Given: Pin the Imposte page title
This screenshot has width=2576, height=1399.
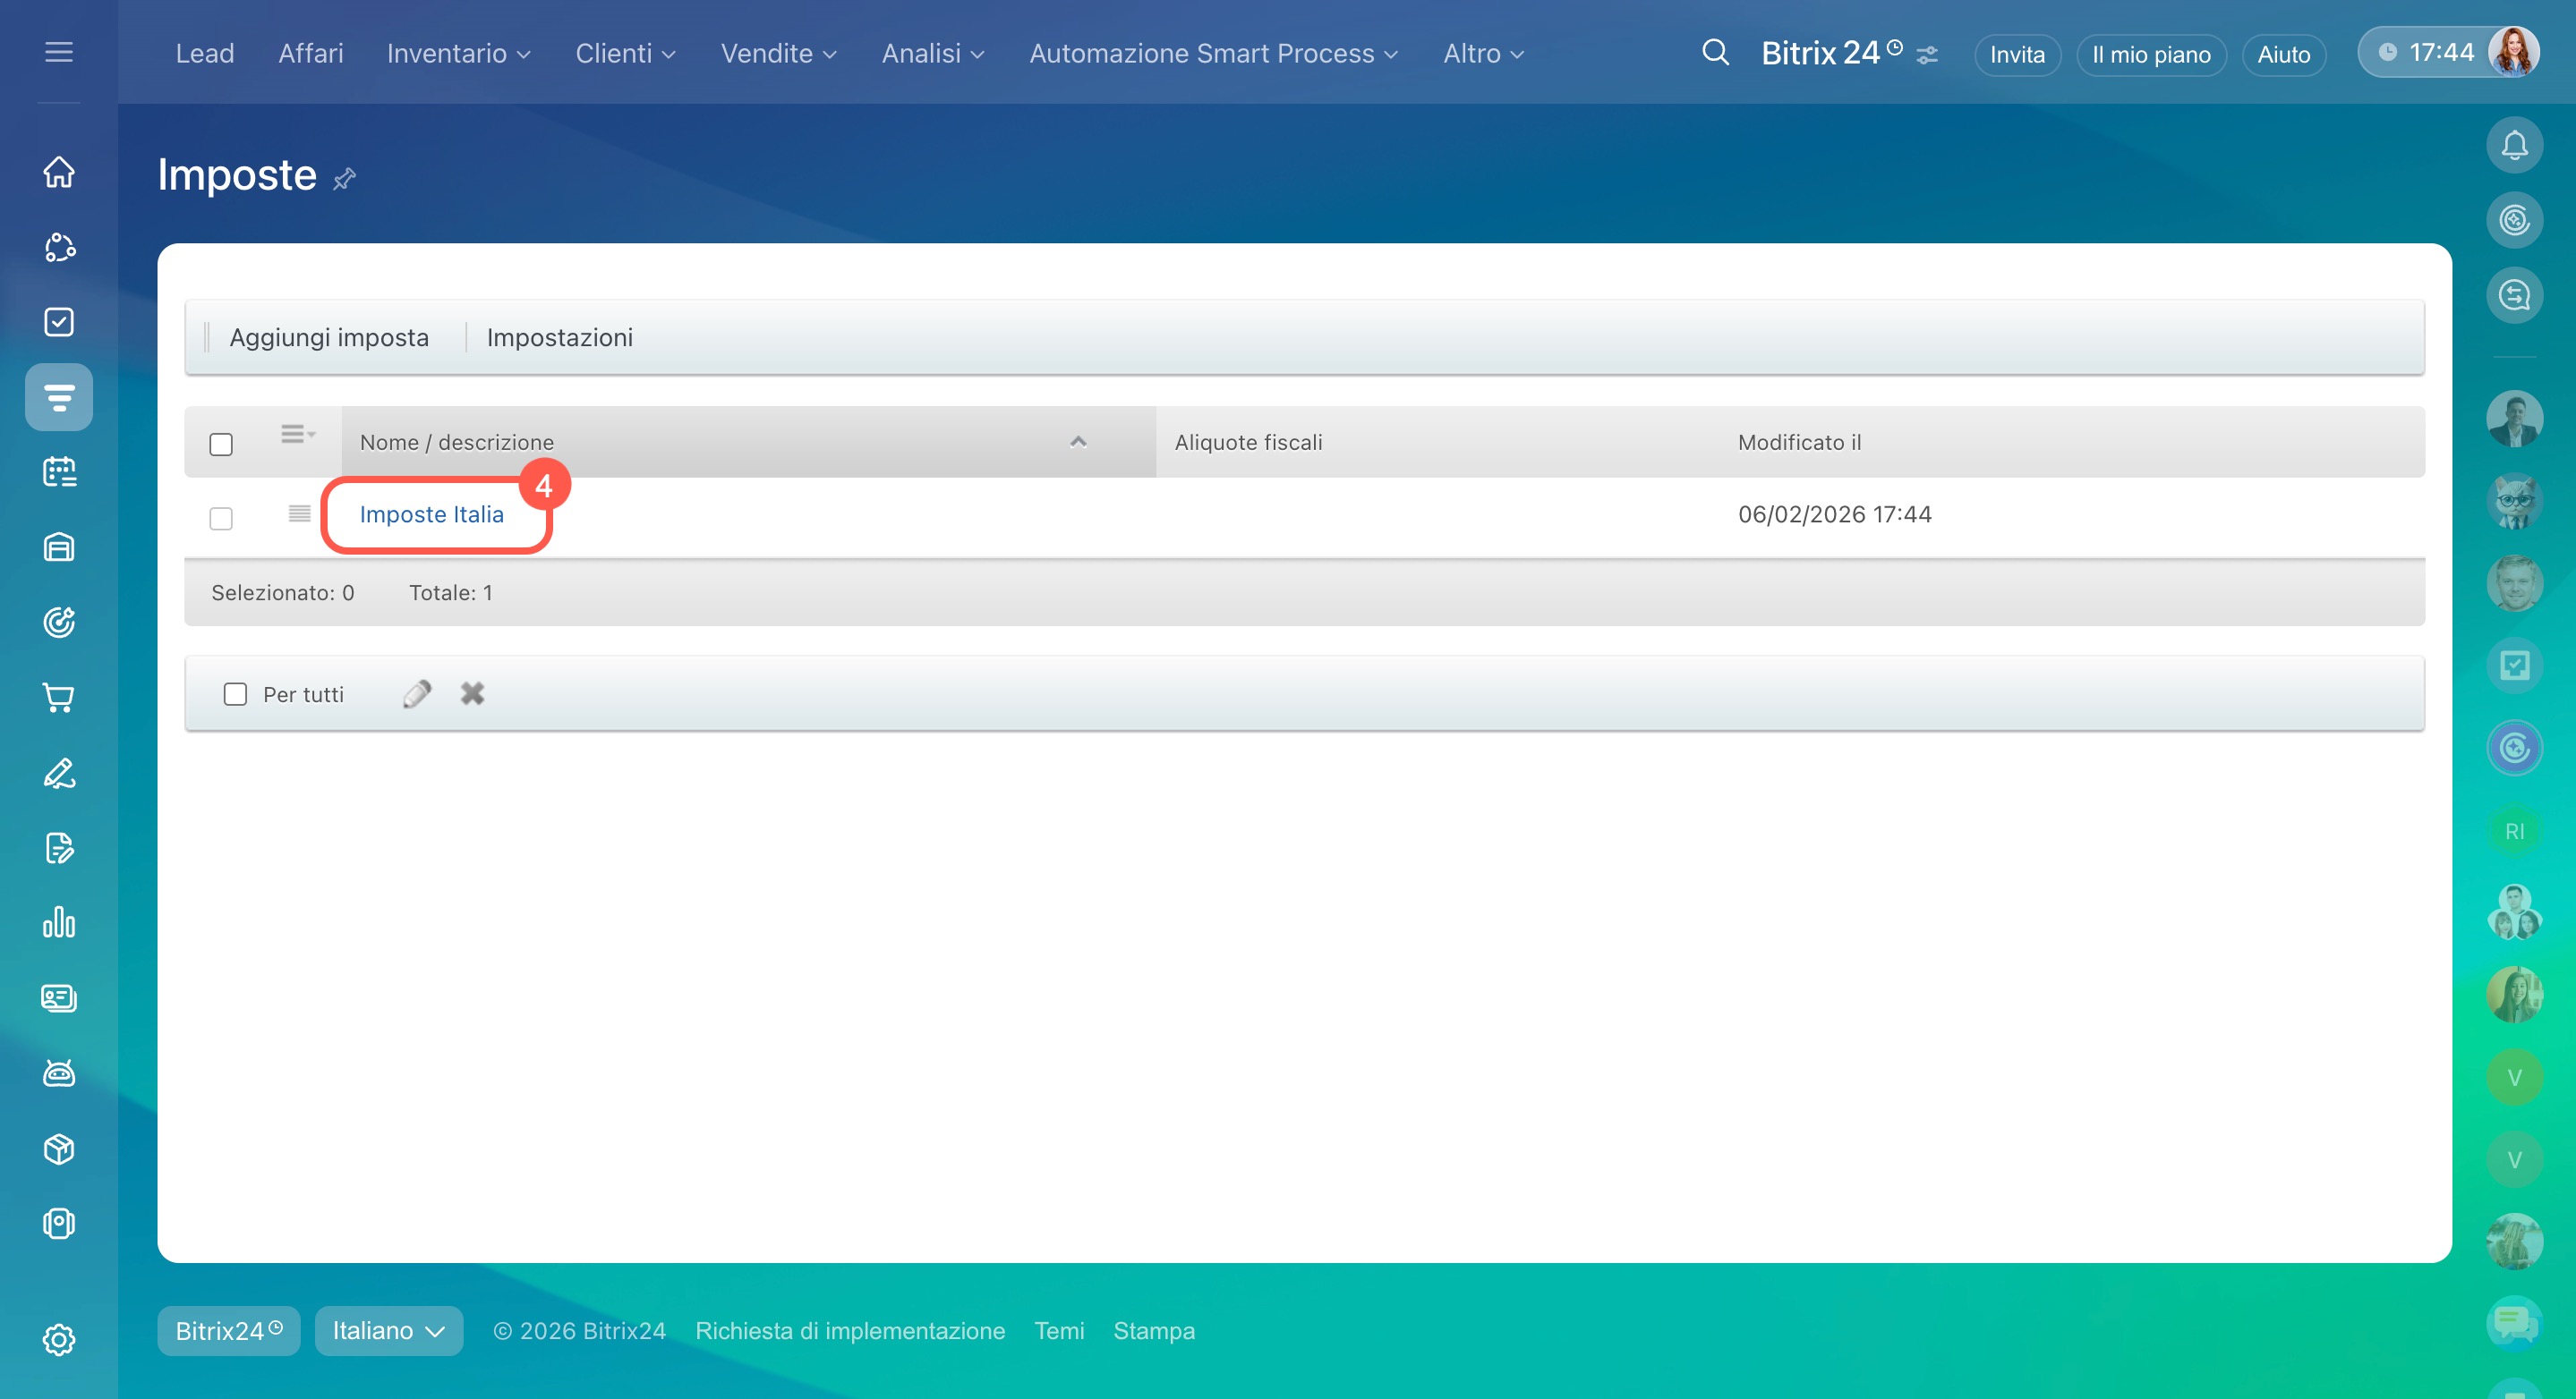Looking at the screenshot, I should [x=345, y=179].
